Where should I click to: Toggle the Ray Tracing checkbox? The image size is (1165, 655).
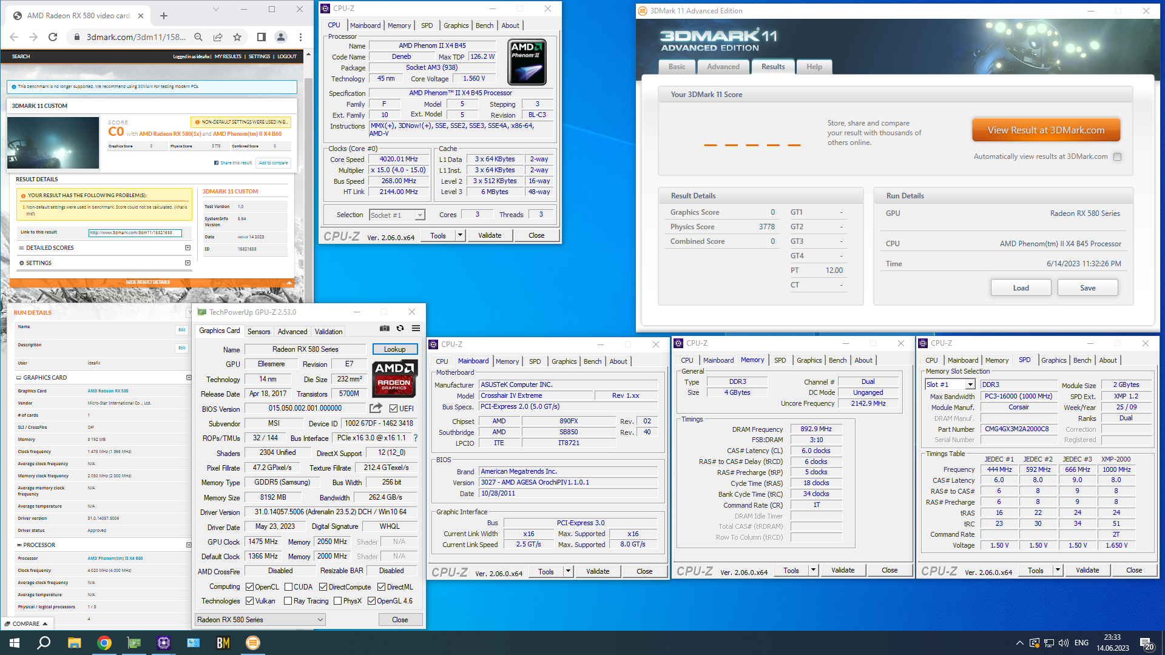288,601
